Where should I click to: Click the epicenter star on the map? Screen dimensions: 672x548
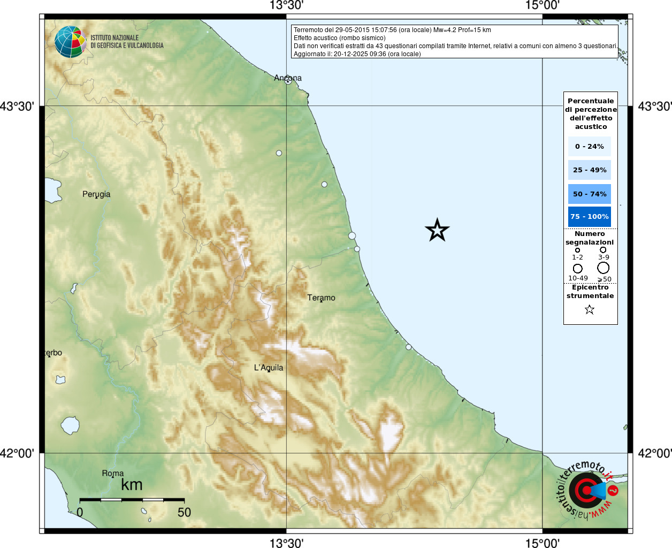tap(437, 230)
